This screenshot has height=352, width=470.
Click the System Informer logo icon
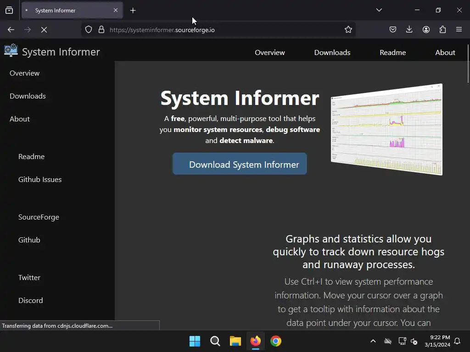click(11, 50)
